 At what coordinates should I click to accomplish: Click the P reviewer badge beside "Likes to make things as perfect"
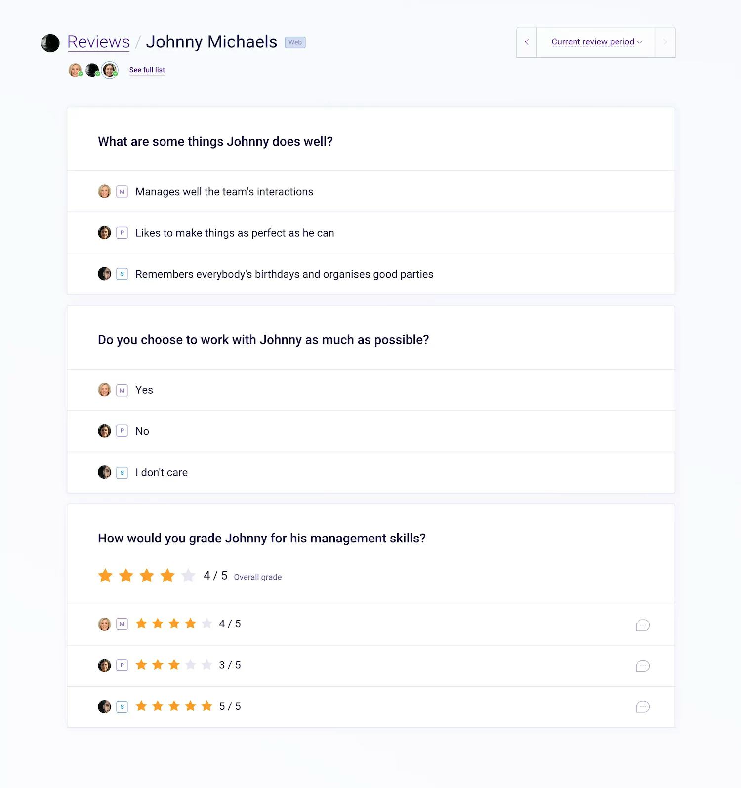coord(122,232)
